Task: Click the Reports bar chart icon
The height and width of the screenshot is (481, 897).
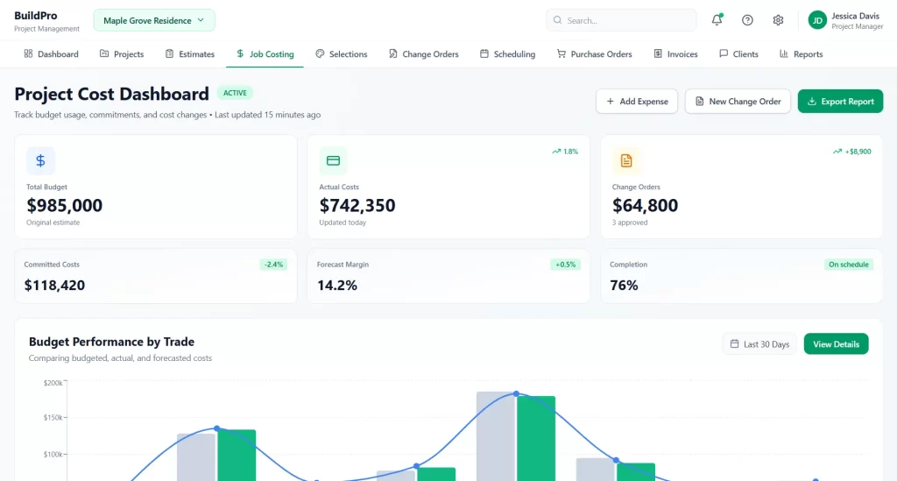Action: click(784, 53)
